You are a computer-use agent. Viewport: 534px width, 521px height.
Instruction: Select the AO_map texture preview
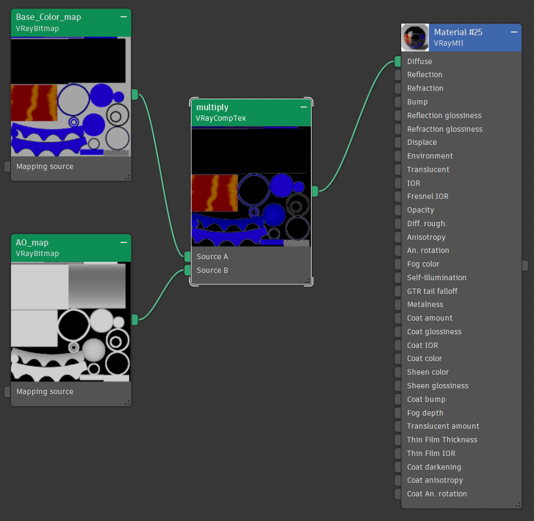pos(70,322)
